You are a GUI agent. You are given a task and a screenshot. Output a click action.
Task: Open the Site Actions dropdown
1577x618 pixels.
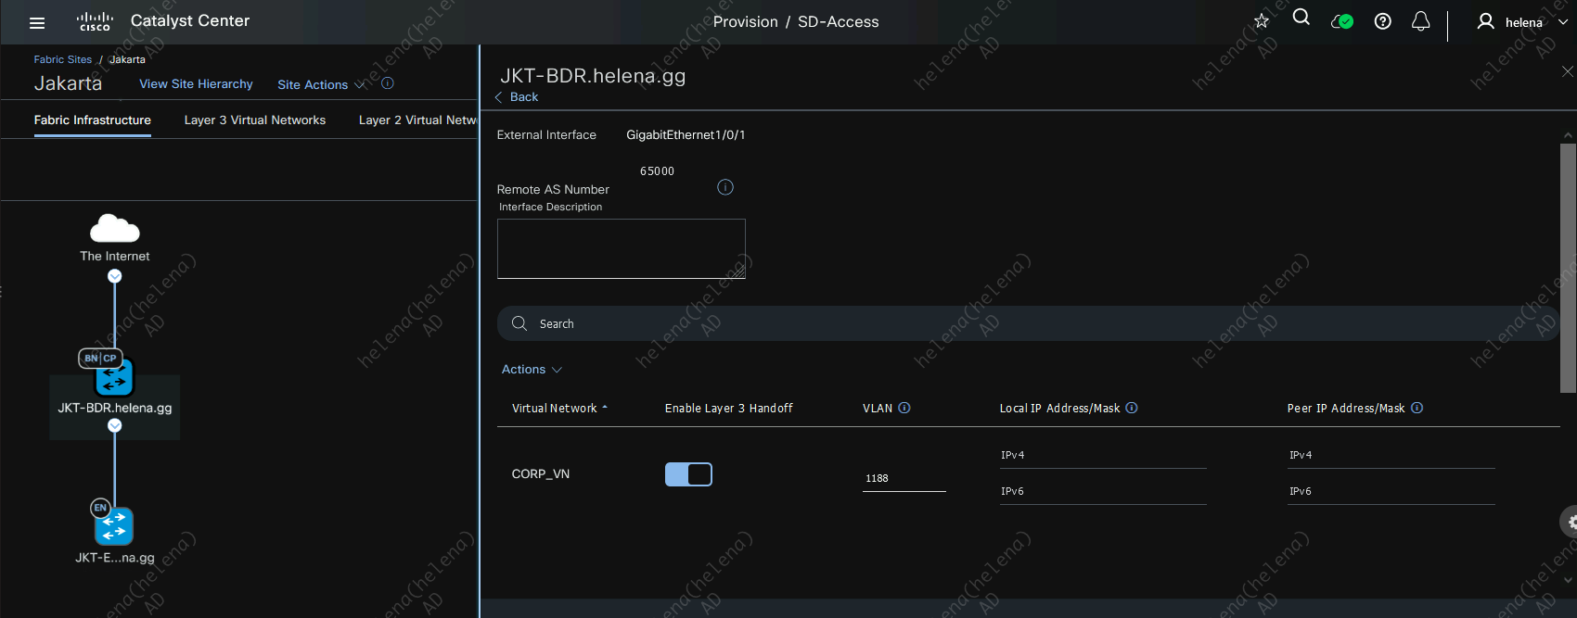click(321, 84)
